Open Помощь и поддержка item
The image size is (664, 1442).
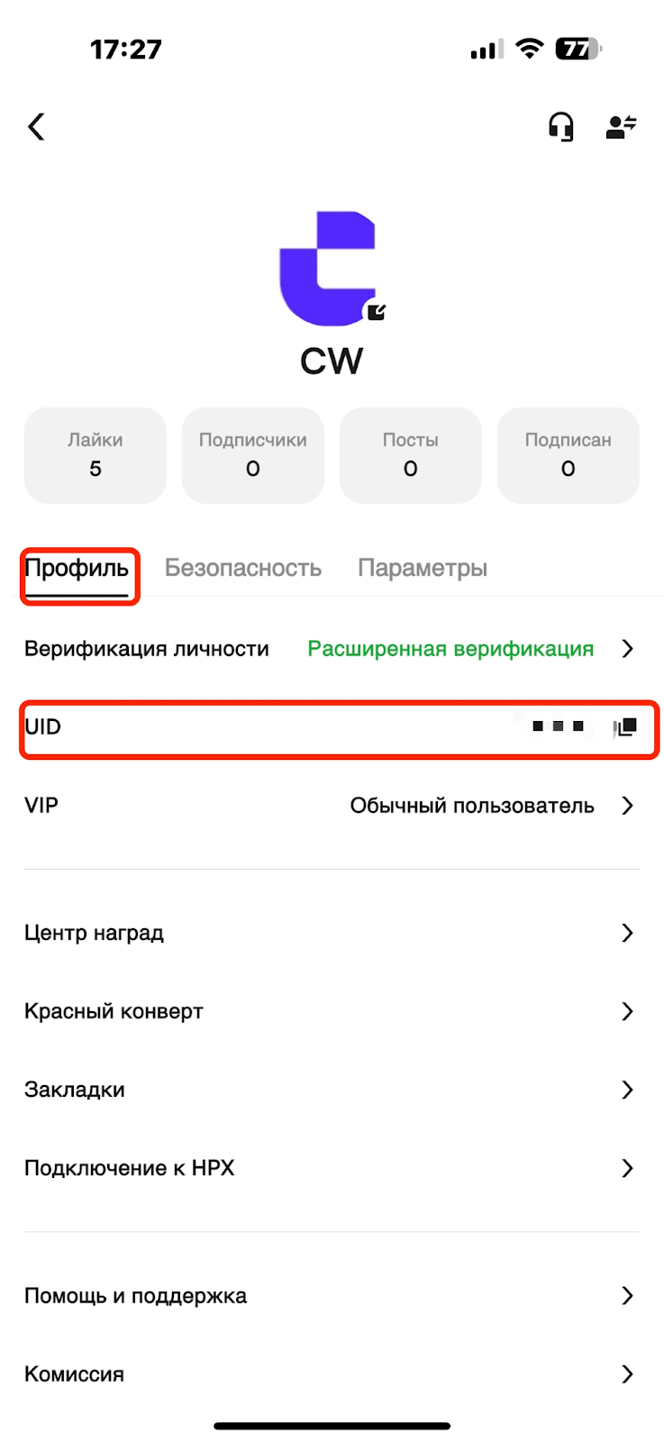coord(332,1296)
